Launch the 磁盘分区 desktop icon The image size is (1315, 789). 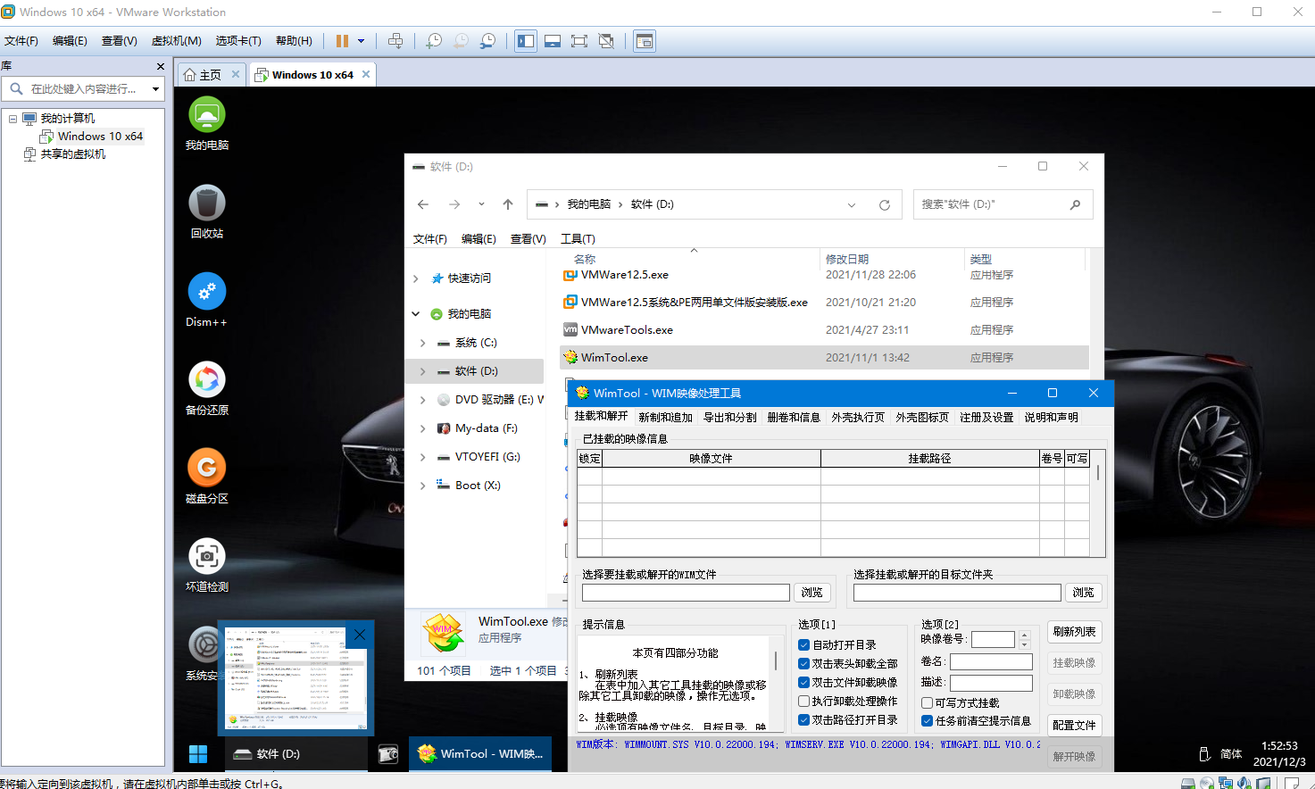pos(207,477)
